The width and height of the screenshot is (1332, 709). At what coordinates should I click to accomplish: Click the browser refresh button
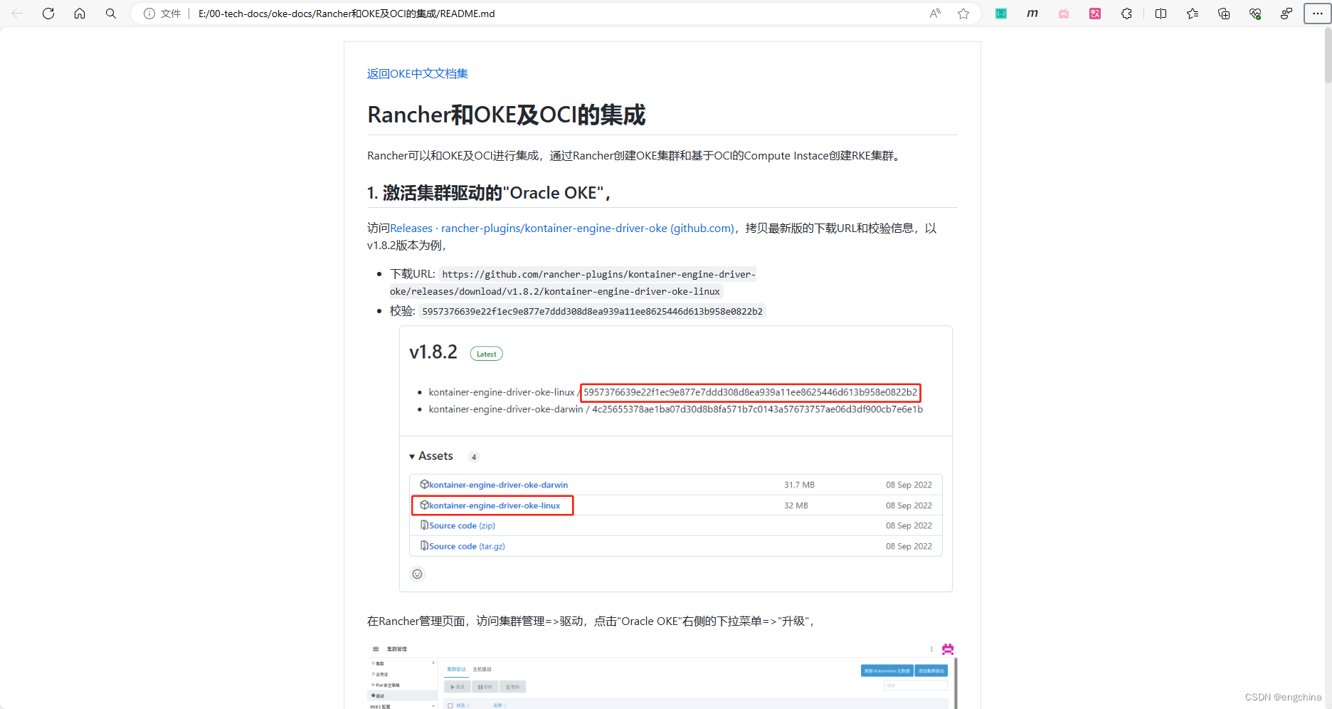(48, 14)
